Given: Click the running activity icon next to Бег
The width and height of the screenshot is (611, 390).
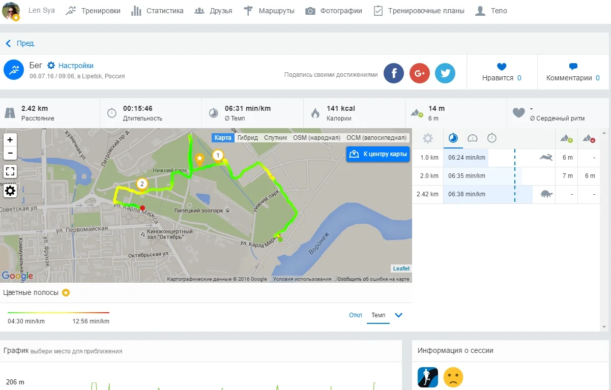Looking at the screenshot, I should 14,70.
